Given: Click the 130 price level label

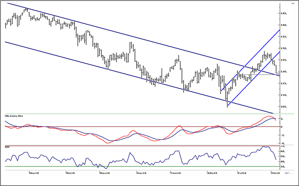Looking at the screenshot, I should [284, 48].
